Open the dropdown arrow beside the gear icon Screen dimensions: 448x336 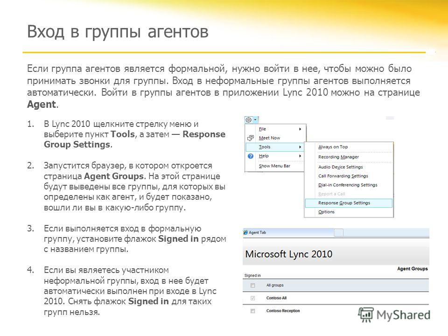255,120
